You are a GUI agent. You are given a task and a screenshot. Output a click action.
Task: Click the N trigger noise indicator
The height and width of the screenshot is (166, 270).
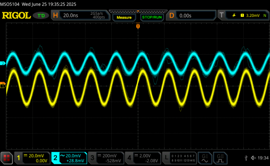pos(265,16)
